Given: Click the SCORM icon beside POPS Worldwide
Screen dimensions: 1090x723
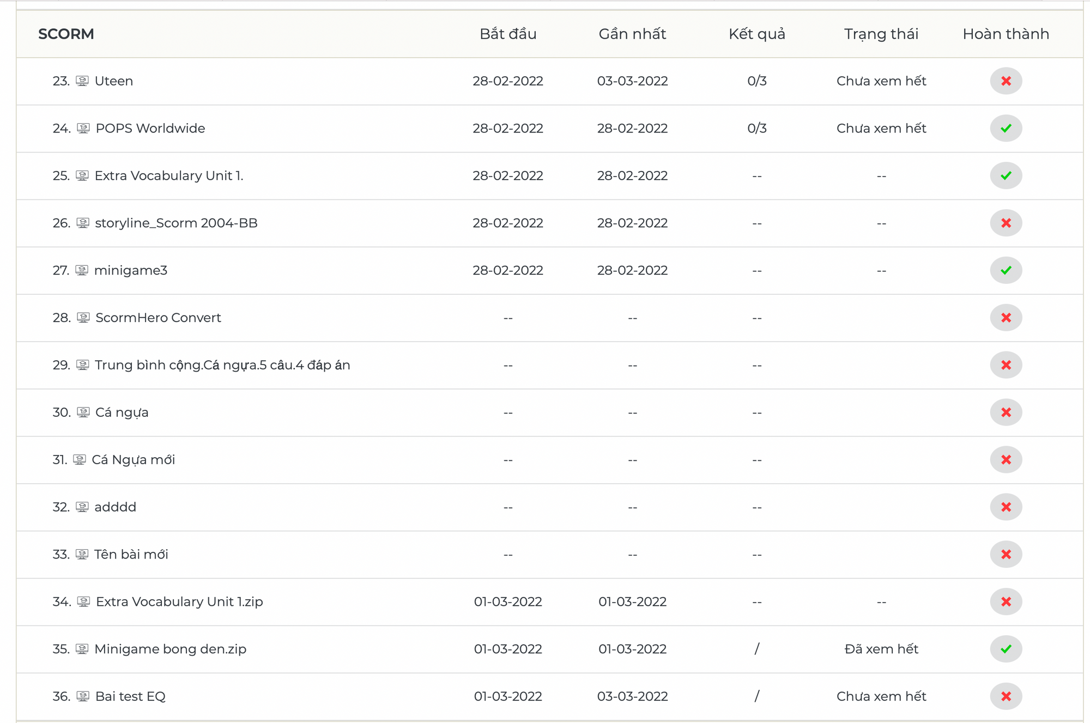Looking at the screenshot, I should coord(83,129).
